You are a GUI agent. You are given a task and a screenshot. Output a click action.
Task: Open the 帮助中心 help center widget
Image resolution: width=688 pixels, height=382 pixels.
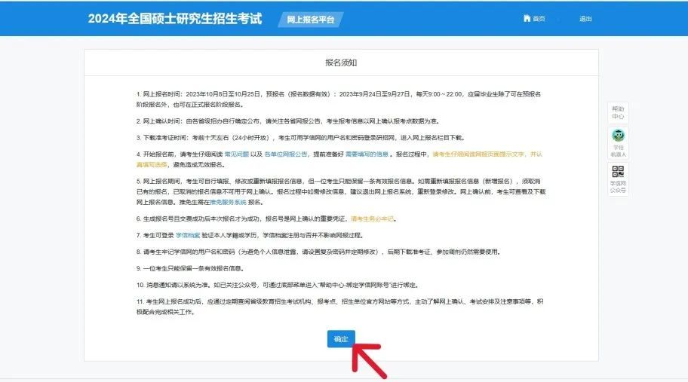coord(618,112)
